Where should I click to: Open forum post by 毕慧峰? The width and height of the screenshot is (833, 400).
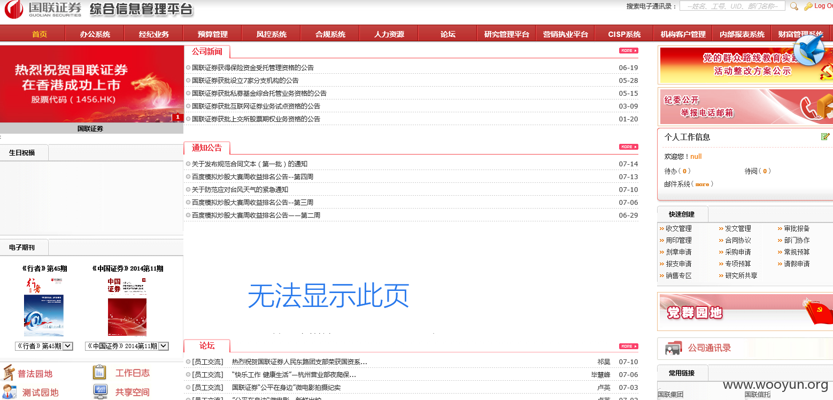[294, 375]
